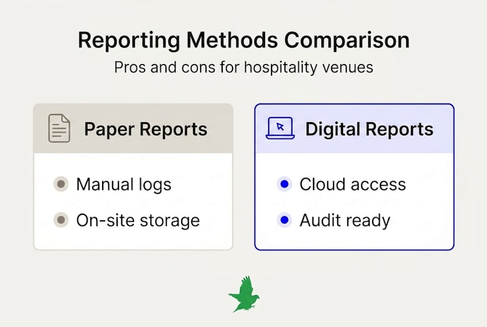Click the 'Digital Reports' heading
Image resolution: width=487 pixels, height=327 pixels.
tap(369, 129)
